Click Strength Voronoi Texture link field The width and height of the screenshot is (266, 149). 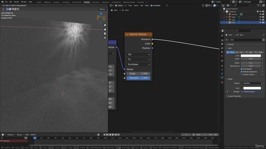click(251, 91)
